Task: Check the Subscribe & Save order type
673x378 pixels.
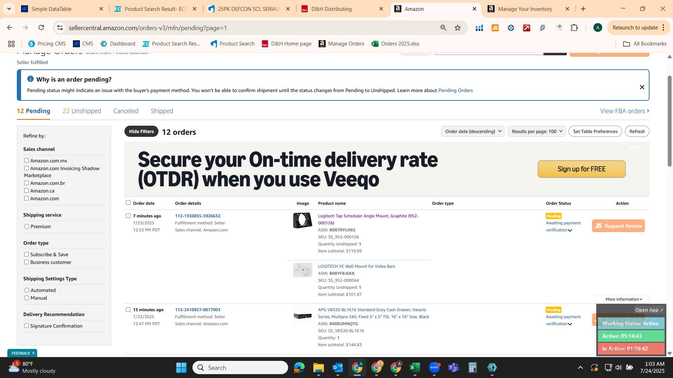Action: point(26,254)
